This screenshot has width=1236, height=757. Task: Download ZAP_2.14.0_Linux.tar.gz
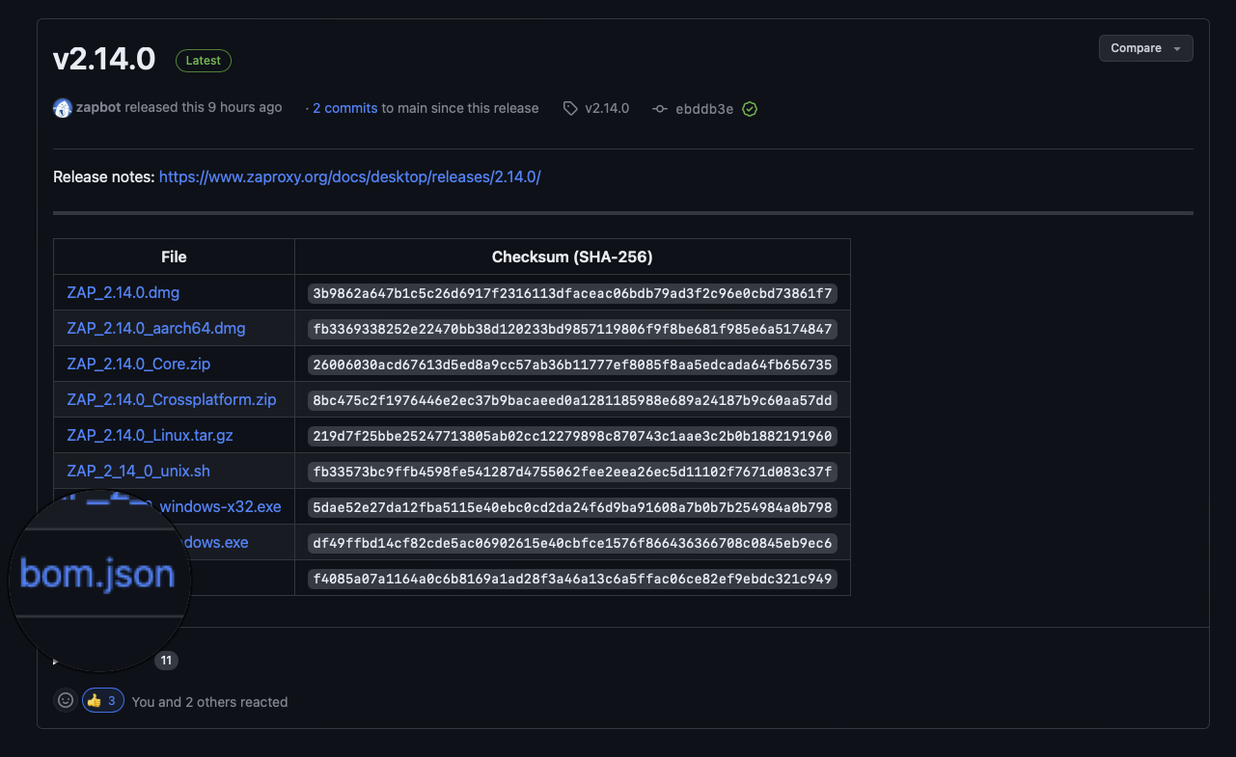tap(151, 436)
